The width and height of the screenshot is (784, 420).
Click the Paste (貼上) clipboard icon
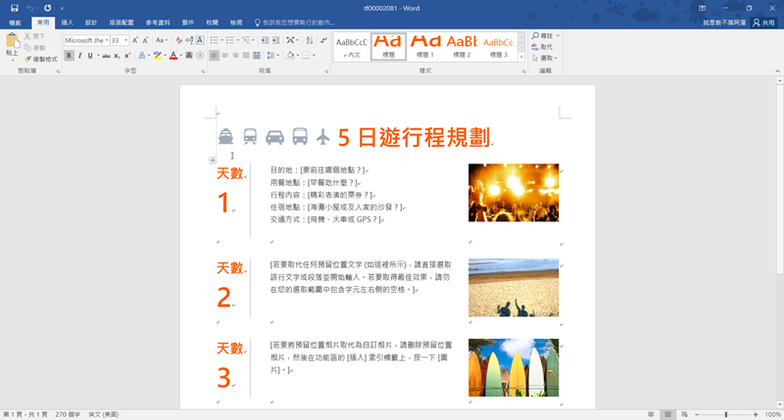click(x=12, y=45)
